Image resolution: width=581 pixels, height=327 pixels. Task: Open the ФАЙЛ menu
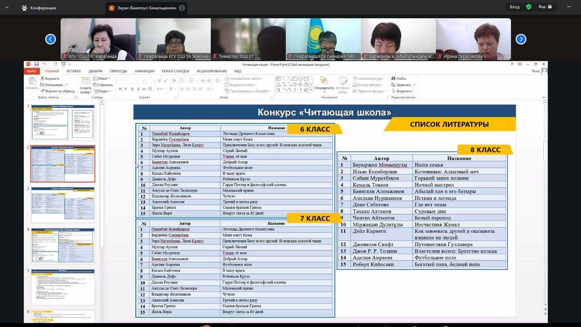pyautogui.click(x=32, y=71)
